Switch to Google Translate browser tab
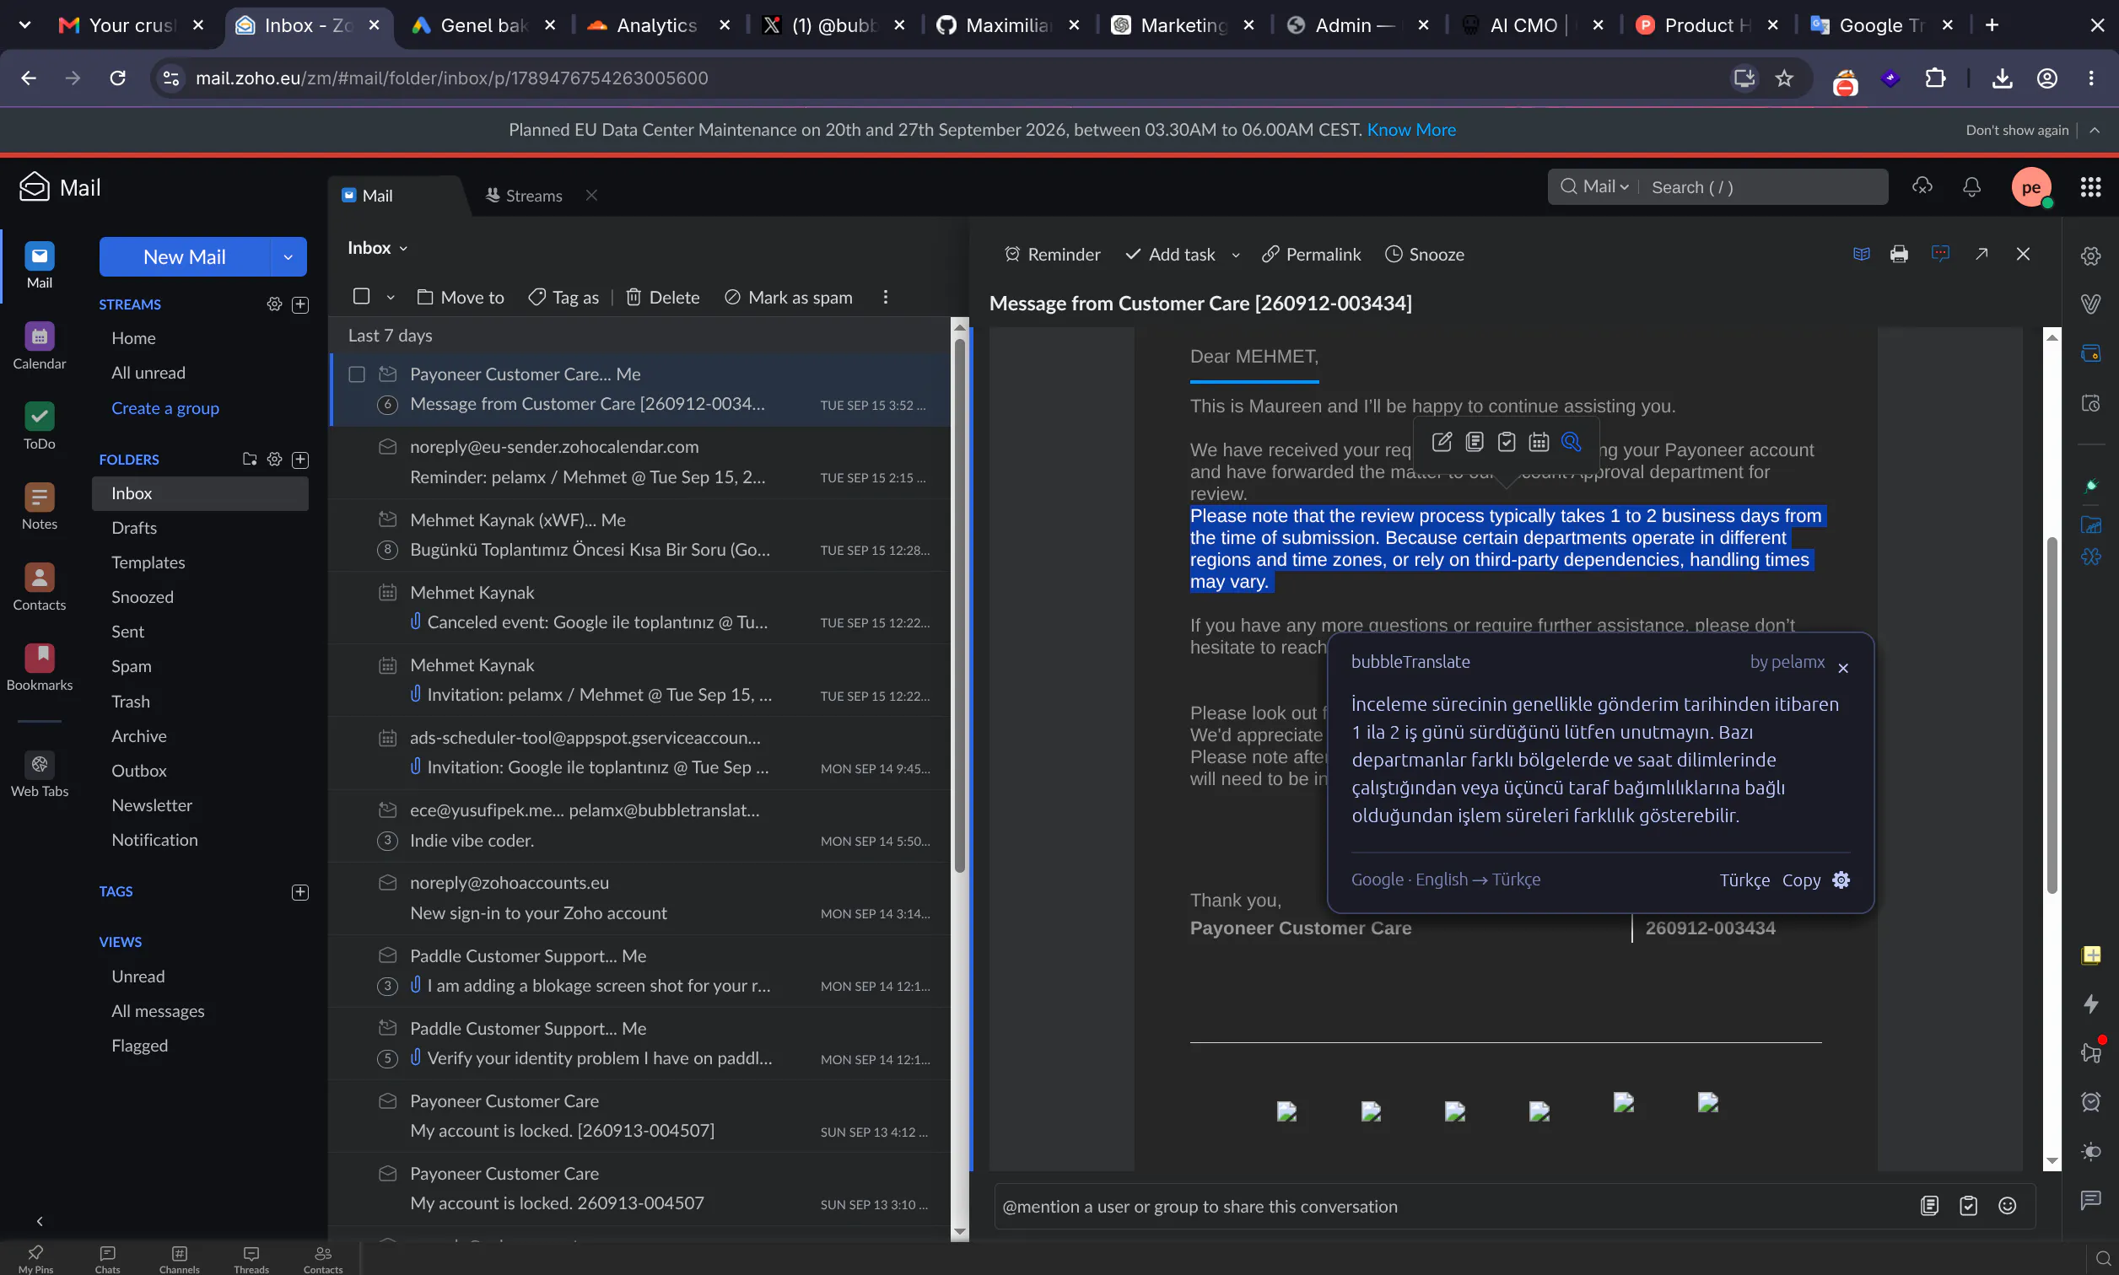 (x=1881, y=25)
